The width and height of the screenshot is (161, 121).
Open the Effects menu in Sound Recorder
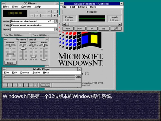click(x=82, y=7)
